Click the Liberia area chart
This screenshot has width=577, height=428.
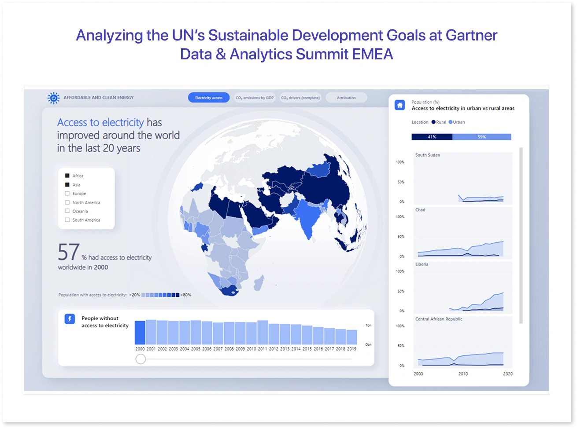(463, 287)
